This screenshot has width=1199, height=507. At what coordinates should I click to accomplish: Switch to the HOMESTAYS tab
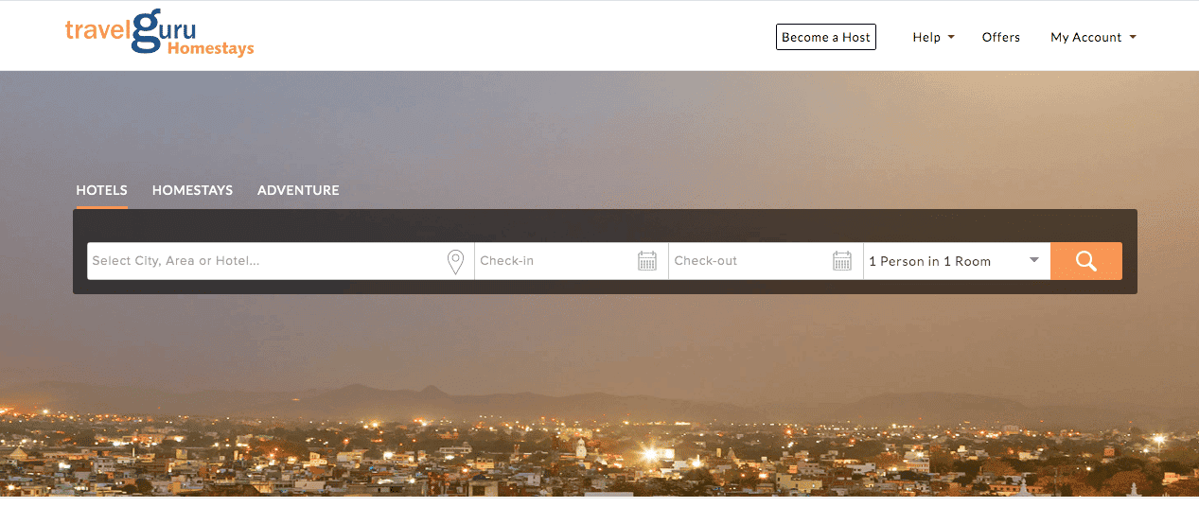[x=192, y=190]
